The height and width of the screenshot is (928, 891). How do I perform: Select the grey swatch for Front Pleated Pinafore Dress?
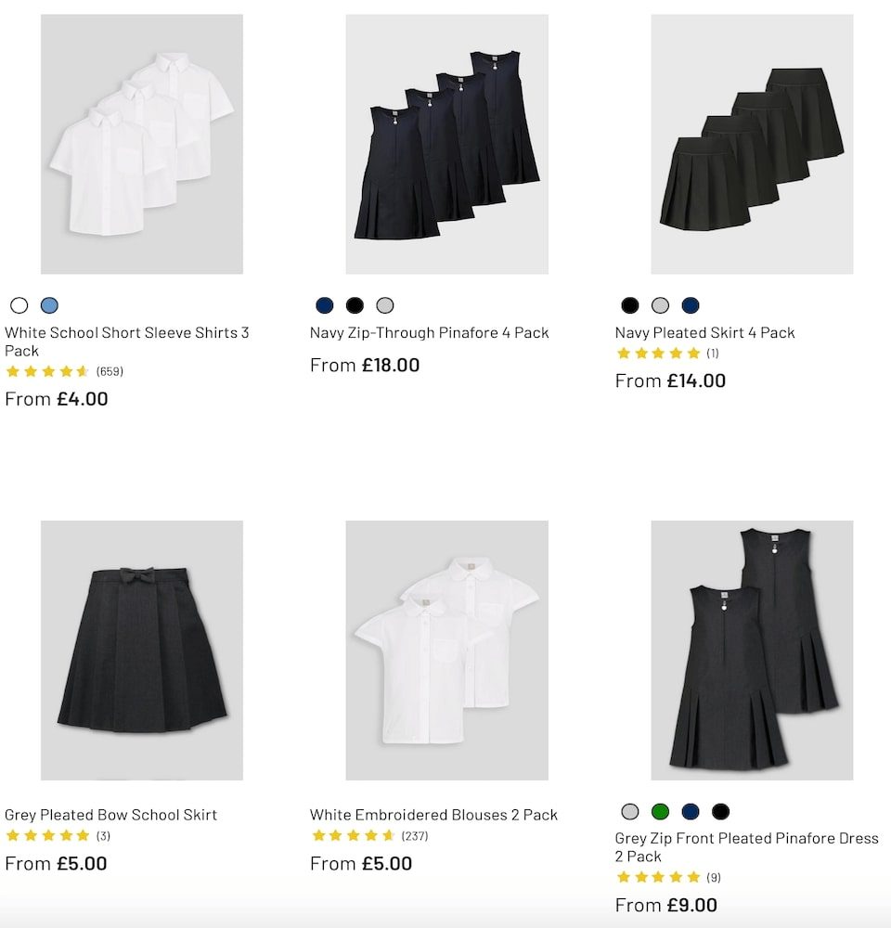point(630,812)
